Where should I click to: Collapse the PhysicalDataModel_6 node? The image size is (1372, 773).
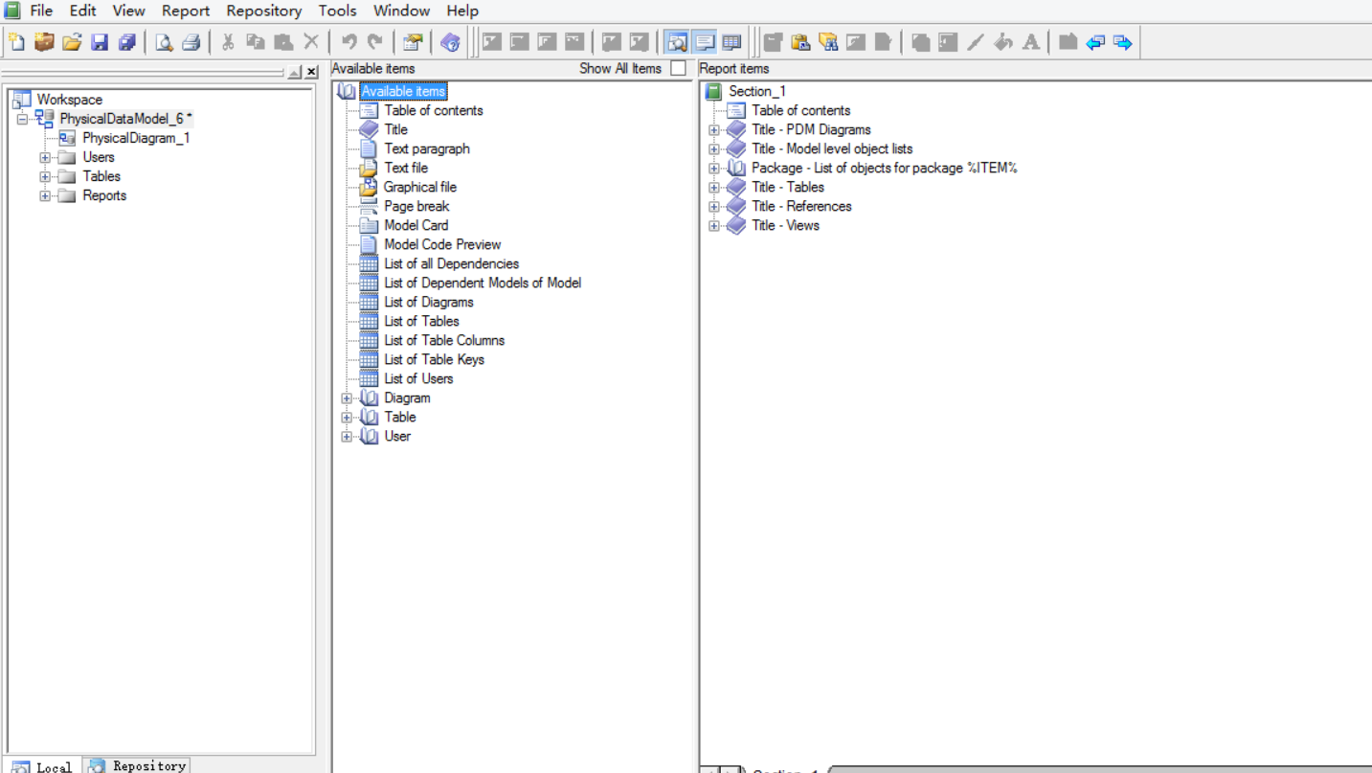tap(22, 119)
